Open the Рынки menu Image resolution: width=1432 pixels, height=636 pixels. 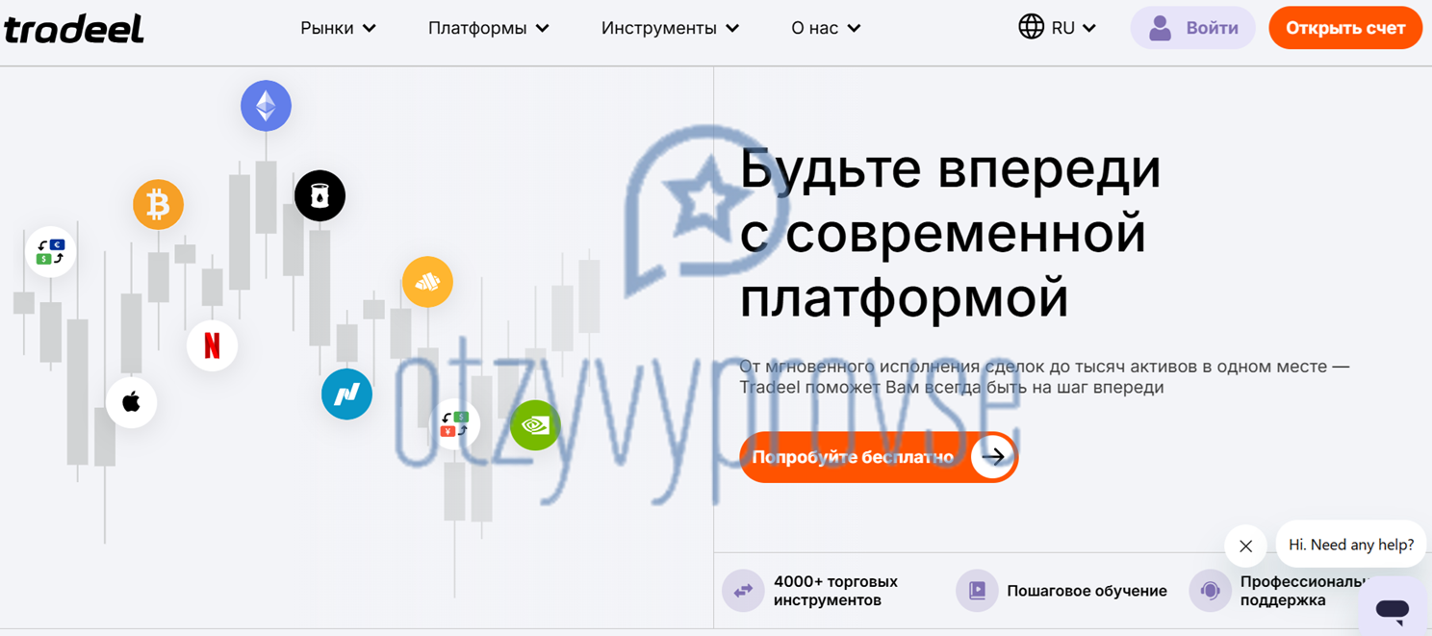click(338, 28)
